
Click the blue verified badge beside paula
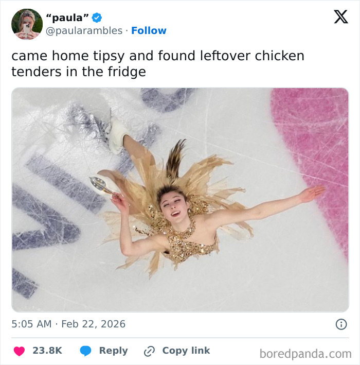[x=97, y=18]
